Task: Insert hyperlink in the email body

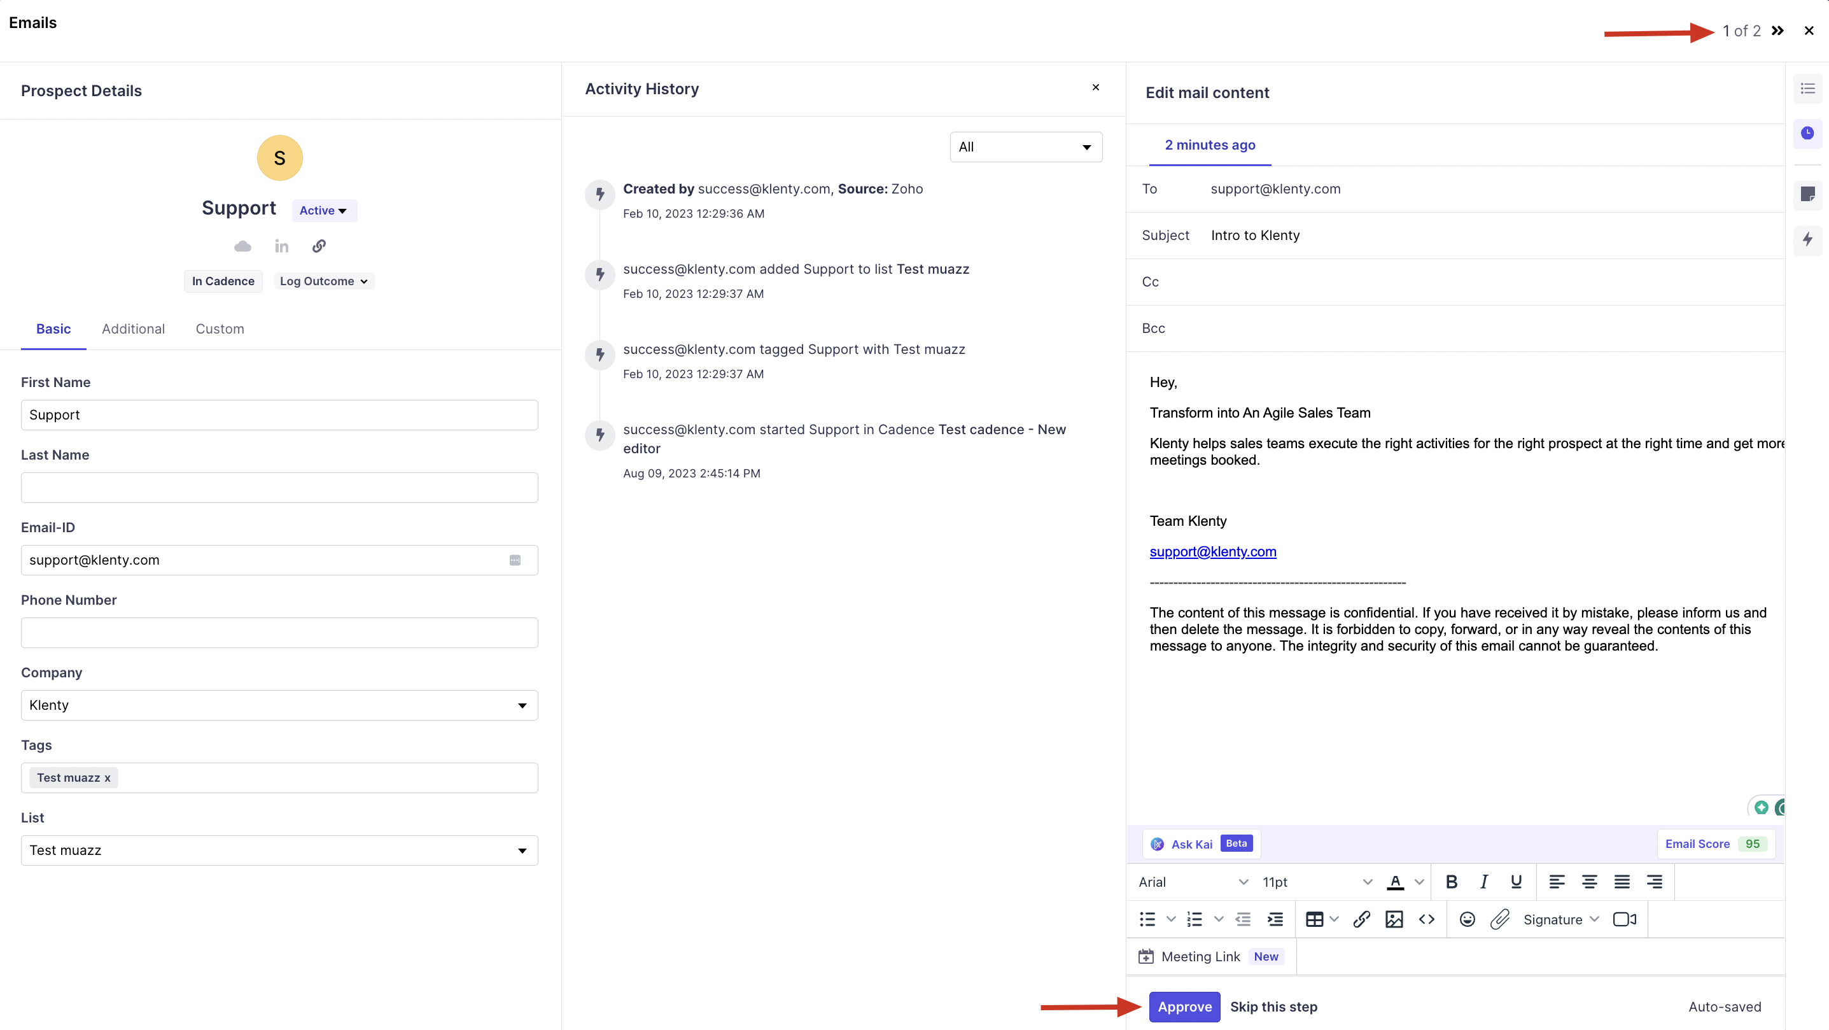Action: coord(1361,919)
